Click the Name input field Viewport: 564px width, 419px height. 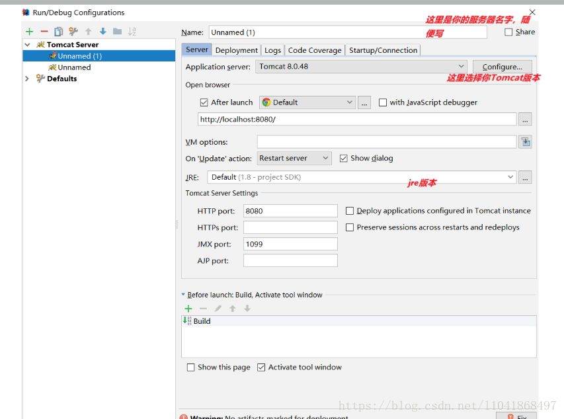click(348, 32)
